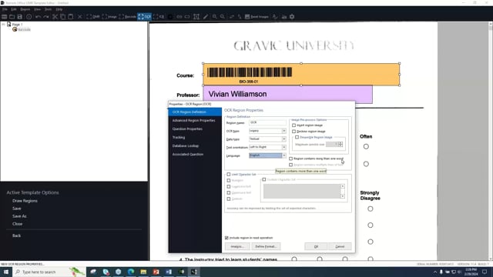Click the Undo arrow in toolbar
Image resolution: width=493 pixels, height=277 pixels.
point(38,17)
